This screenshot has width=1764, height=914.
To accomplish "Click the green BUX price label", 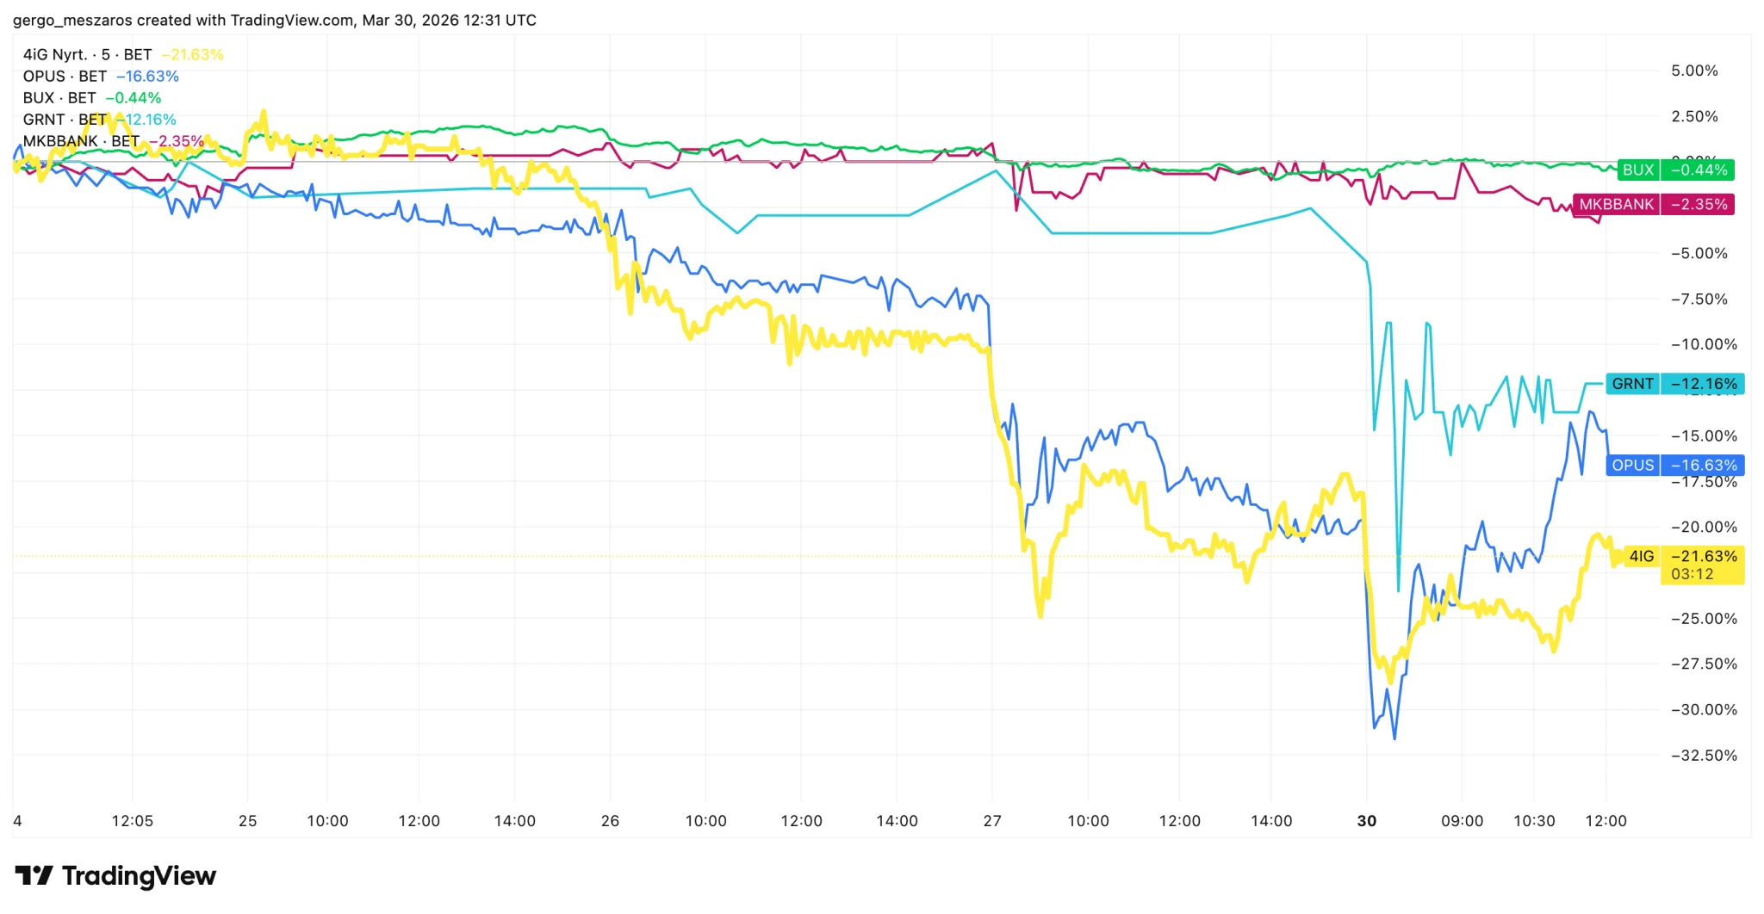I will pos(1675,170).
